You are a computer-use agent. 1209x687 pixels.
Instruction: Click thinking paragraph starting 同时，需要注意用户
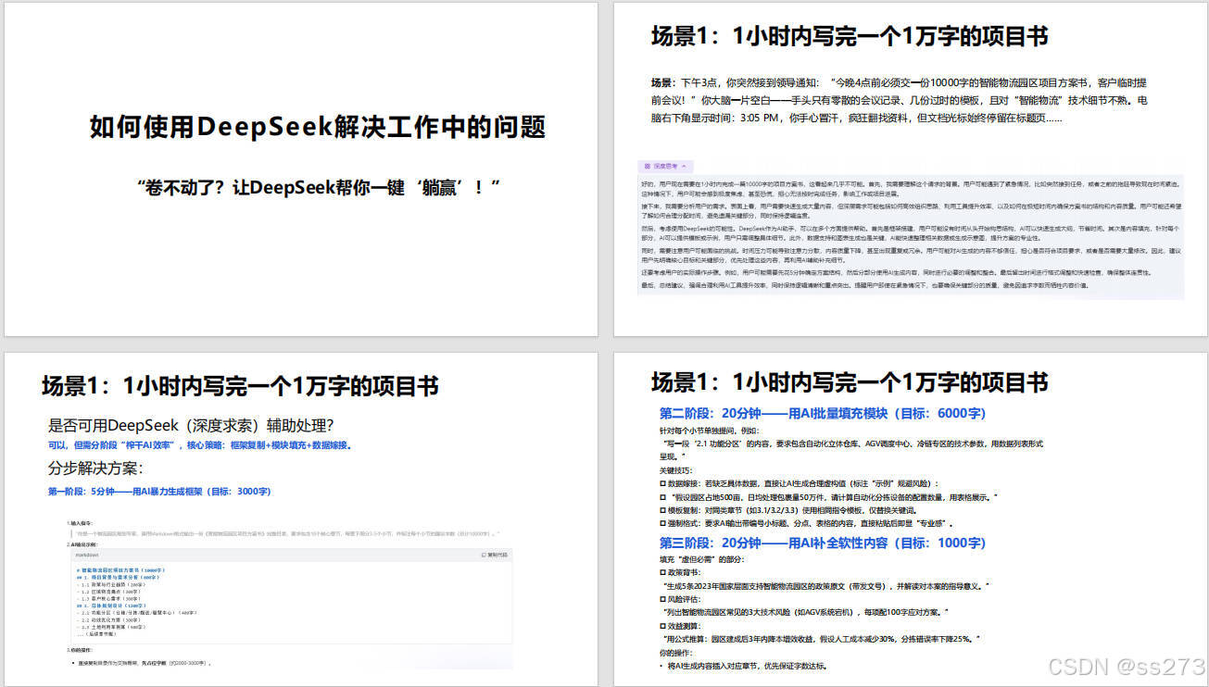tap(912, 256)
